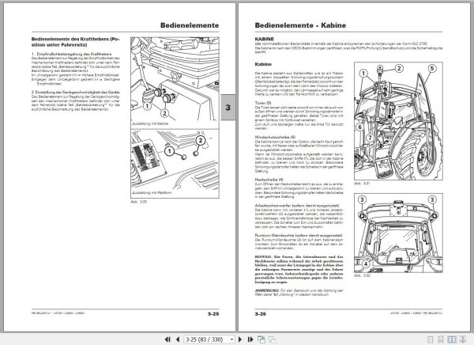Screen dimensions: 474x345
Task: Switch to single page view
Action: click(430, 339)
